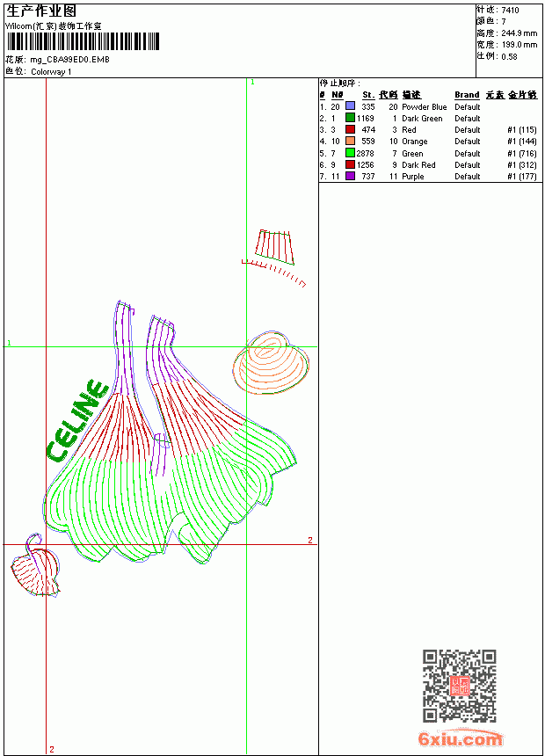The width and height of the screenshot is (545, 756).
Task: Click 'Default' brand in the Purple row
Action: pyautogui.click(x=468, y=177)
